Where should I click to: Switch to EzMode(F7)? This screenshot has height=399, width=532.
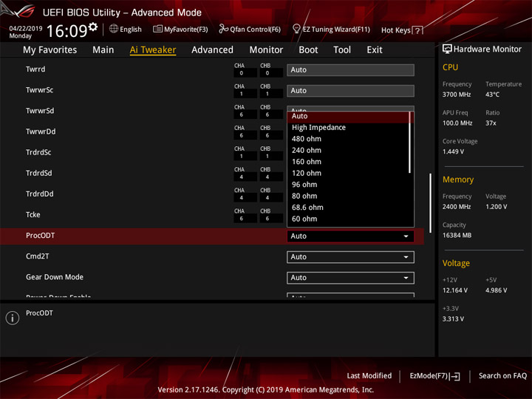434,376
